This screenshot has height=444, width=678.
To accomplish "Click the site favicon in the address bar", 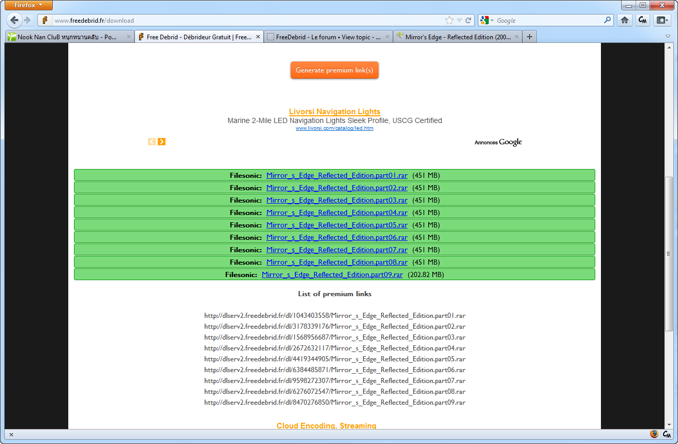I will tap(45, 21).
